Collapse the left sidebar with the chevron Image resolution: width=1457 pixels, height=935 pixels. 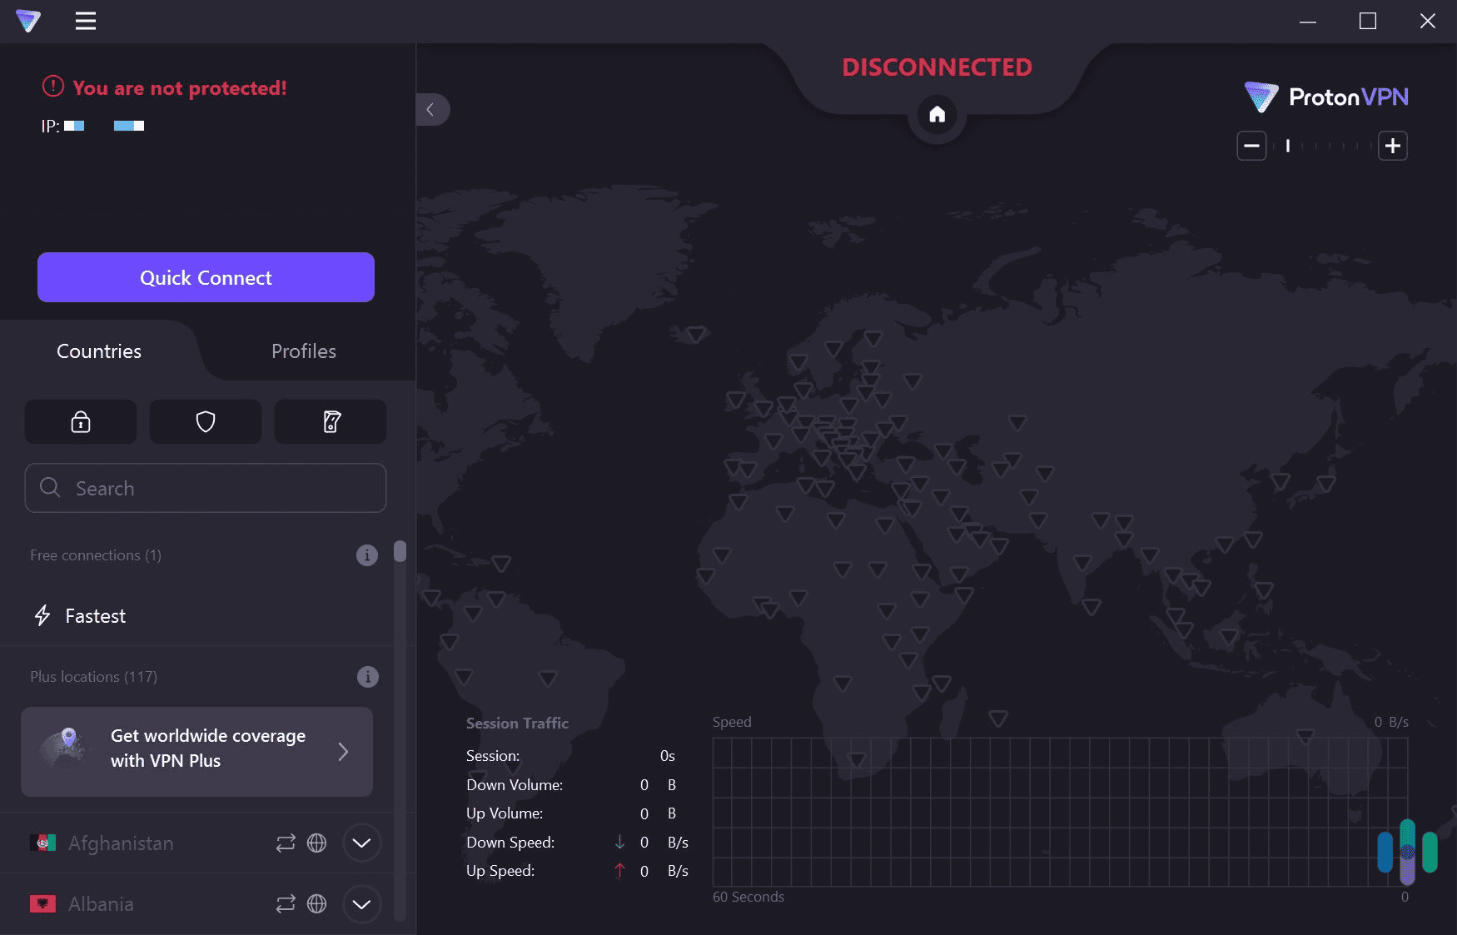[x=432, y=109]
